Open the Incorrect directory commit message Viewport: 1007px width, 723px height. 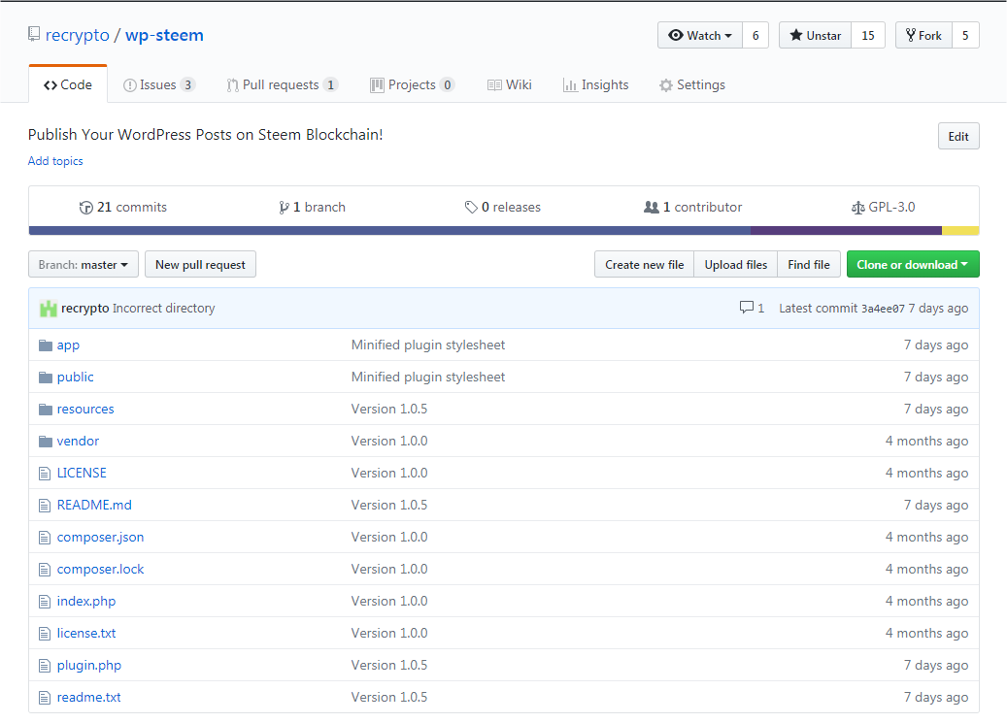pyautogui.click(x=164, y=309)
